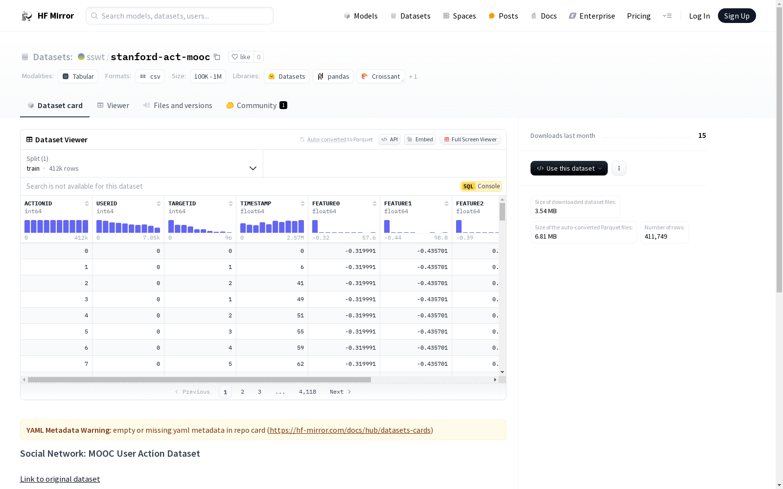The image size is (783, 489).
Task: Click the table scroll right arrow
Action: point(495,379)
